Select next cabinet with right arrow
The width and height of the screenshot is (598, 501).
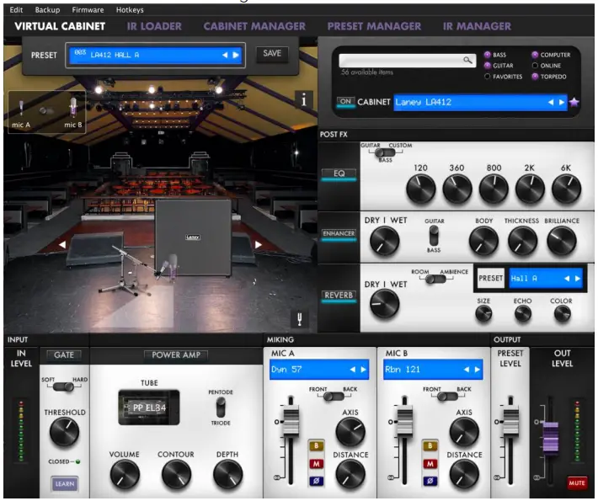562,102
